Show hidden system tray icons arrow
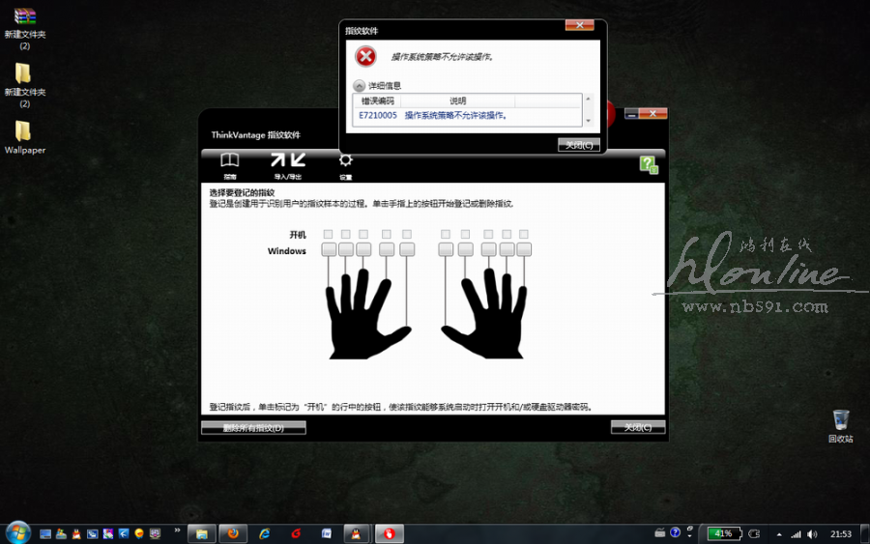Image resolution: width=870 pixels, height=544 pixels. pyautogui.click(x=779, y=533)
